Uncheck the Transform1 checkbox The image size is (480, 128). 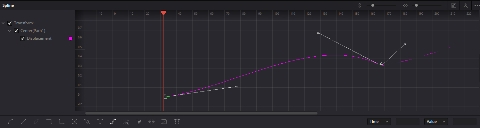click(10, 23)
